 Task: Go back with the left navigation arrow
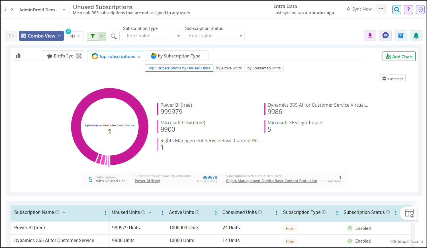5,10
